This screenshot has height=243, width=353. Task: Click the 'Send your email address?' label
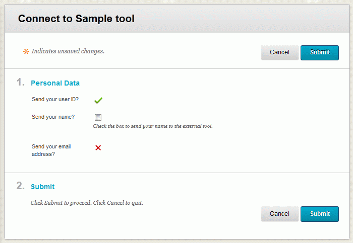[x=51, y=150]
